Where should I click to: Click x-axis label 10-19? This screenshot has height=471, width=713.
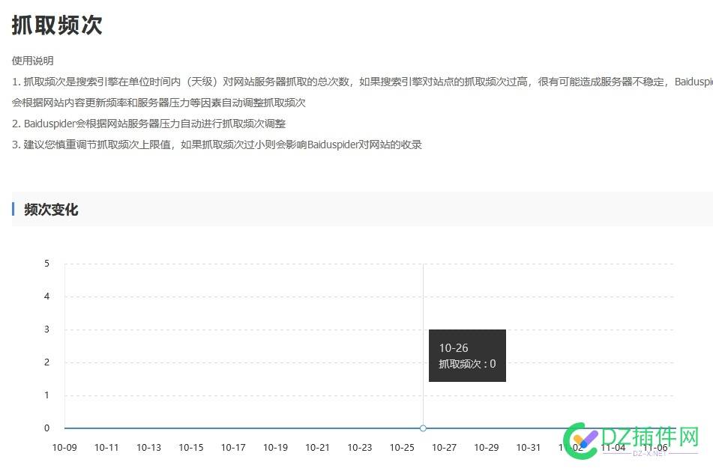tap(276, 447)
